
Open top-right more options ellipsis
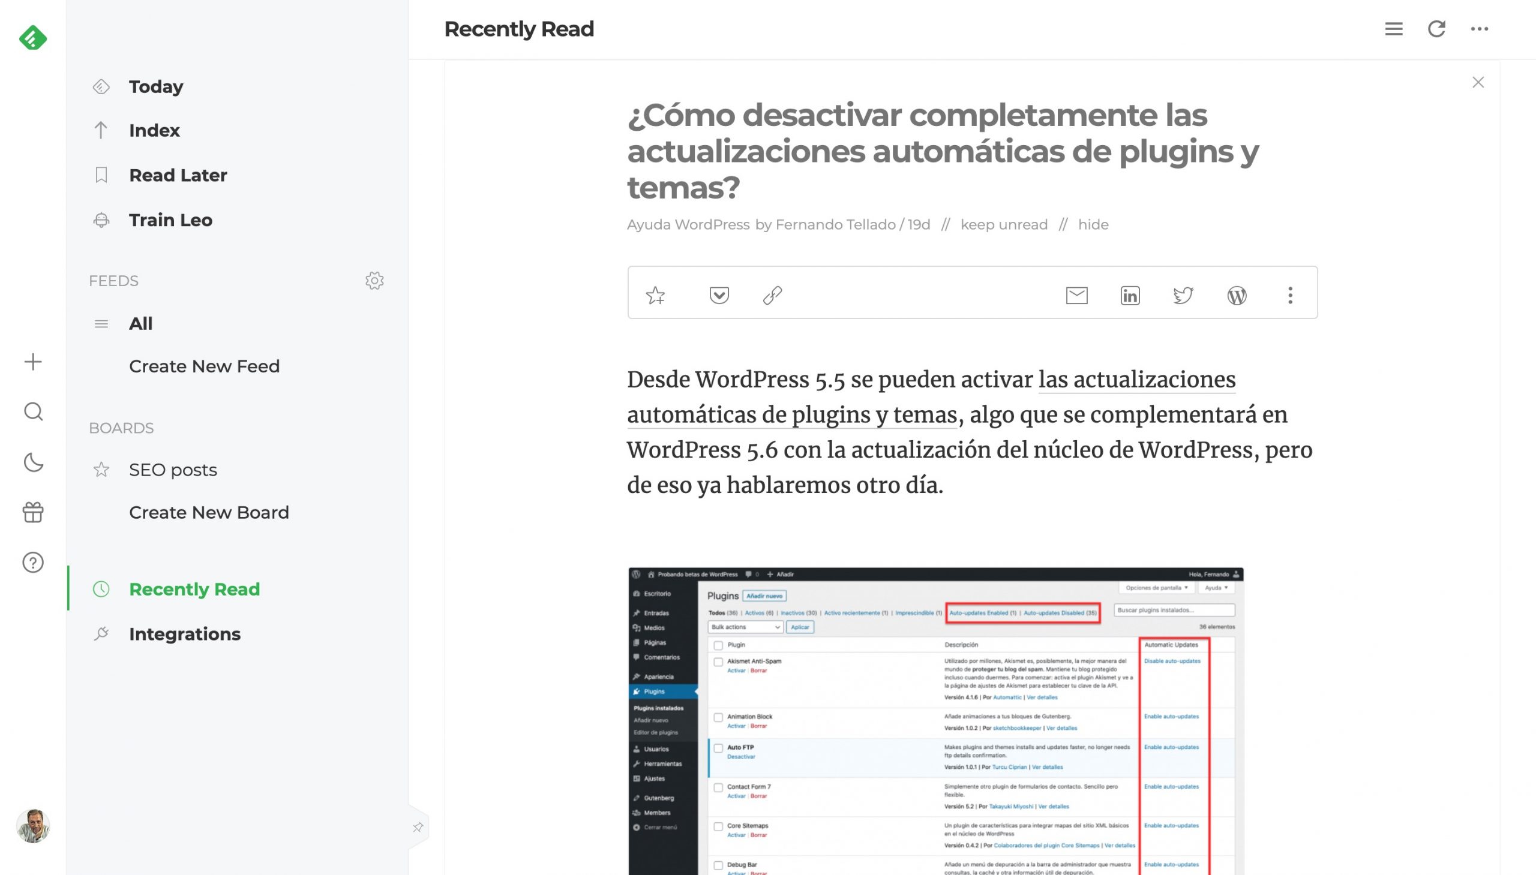pyautogui.click(x=1479, y=29)
